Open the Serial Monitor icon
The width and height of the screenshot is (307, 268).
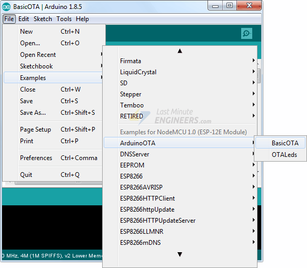coord(246,34)
